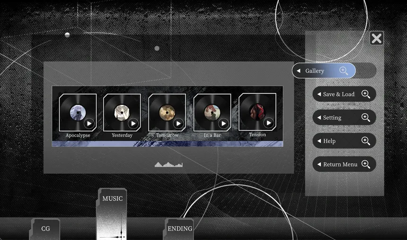Switch to the MUSIC tab
The image size is (407, 240).
coord(112,214)
